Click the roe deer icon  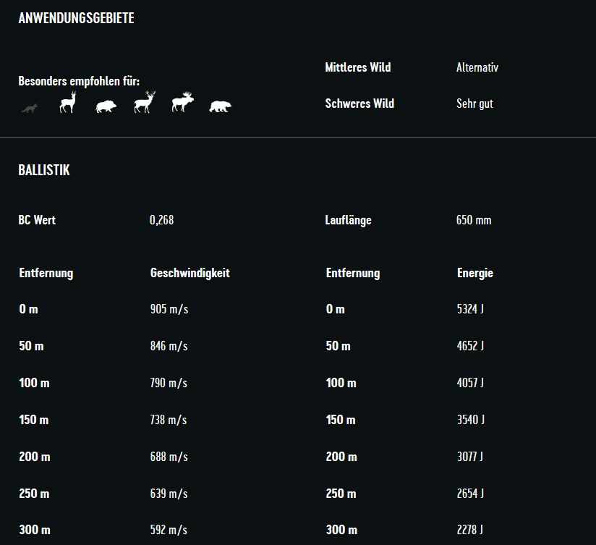click(x=67, y=103)
